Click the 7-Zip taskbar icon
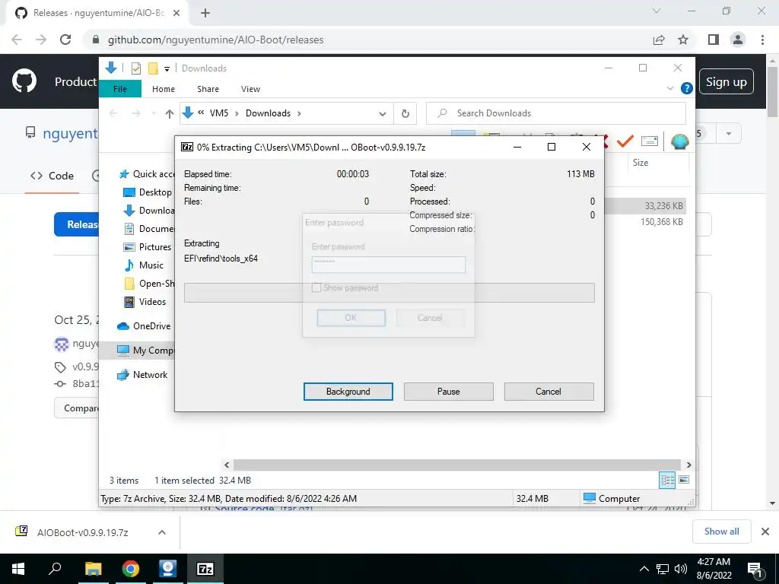Screen dimensions: 779x584 [x=205, y=569]
